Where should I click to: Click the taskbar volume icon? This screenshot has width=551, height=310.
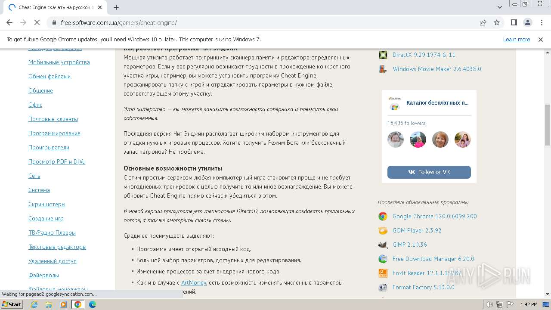pyautogui.click(x=489, y=304)
